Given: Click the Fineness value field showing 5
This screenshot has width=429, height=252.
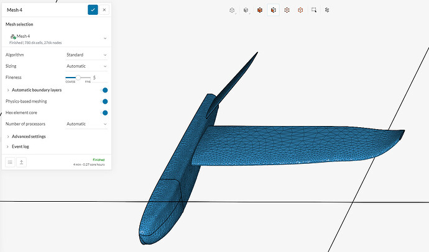Looking at the screenshot, I should pos(100,78).
